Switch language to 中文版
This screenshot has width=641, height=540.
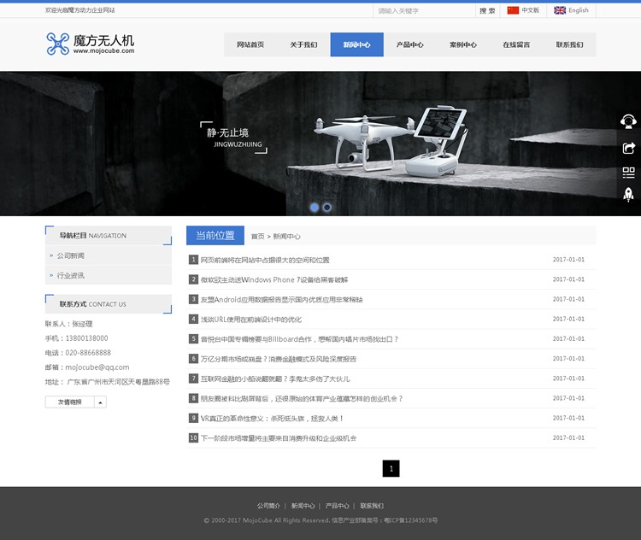coord(531,10)
